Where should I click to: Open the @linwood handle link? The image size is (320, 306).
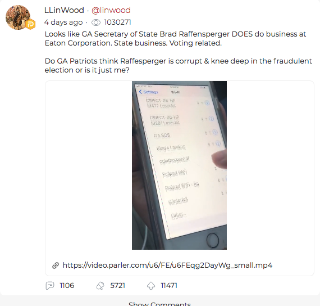[111, 10]
